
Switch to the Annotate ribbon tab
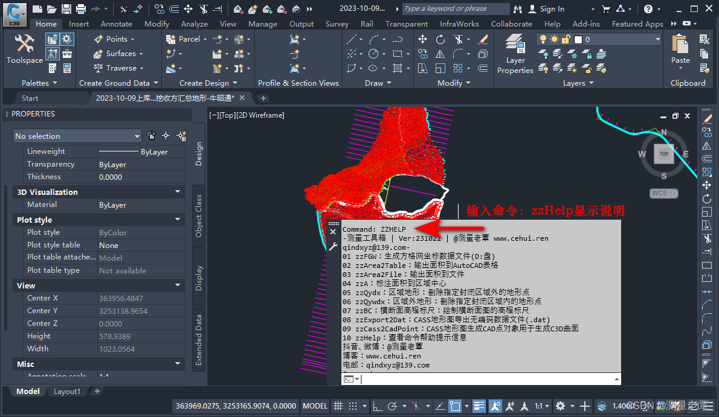coord(116,24)
